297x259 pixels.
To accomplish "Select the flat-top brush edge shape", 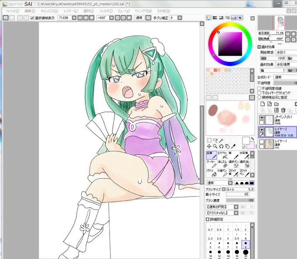I will point(252,183).
